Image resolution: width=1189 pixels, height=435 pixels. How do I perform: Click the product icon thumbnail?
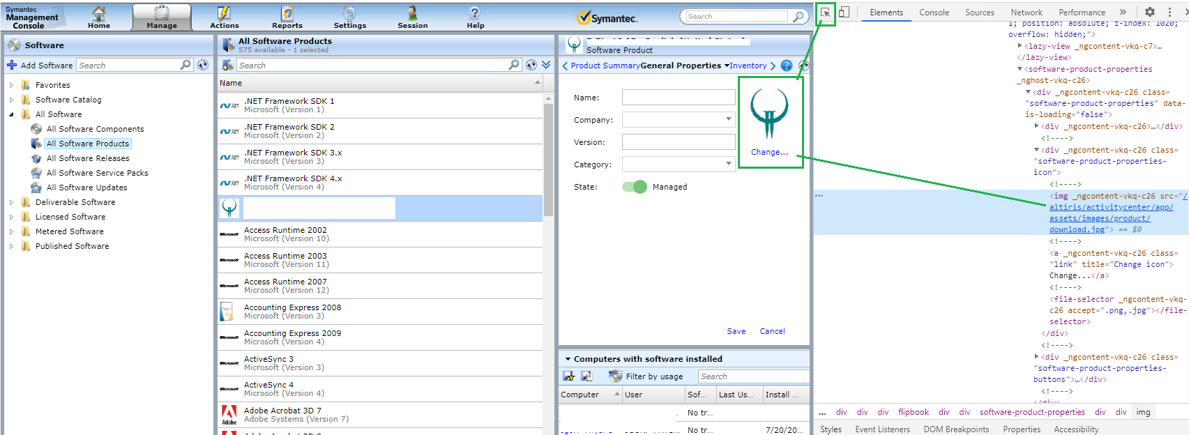pos(769,114)
